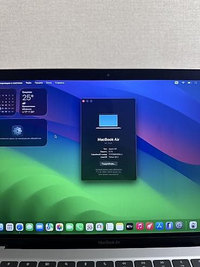Open Maps from the Dock
This screenshot has height=267, width=200.
point(49,227)
